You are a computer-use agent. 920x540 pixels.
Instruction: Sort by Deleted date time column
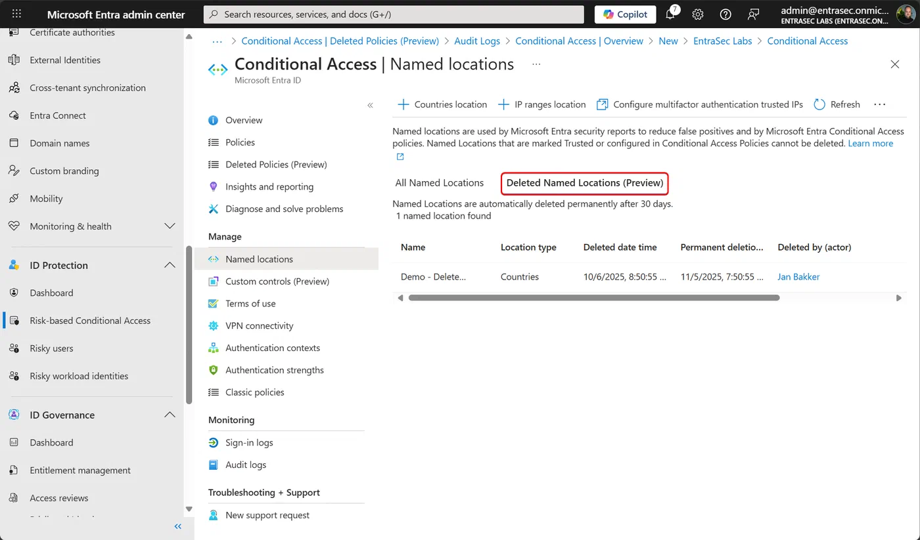point(620,247)
